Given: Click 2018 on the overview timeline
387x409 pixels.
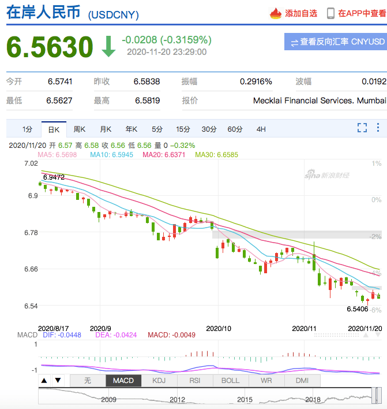Looking at the screenshot, I should pos(313,400).
